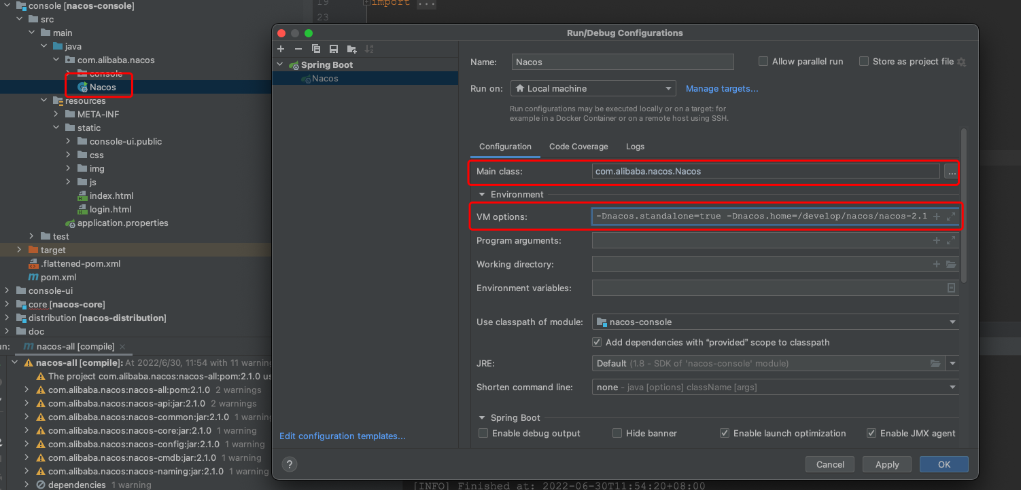The image size is (1021, 490).
Task: Click the Cancel button
Action: pyautogui.click(x=830, y=464)
